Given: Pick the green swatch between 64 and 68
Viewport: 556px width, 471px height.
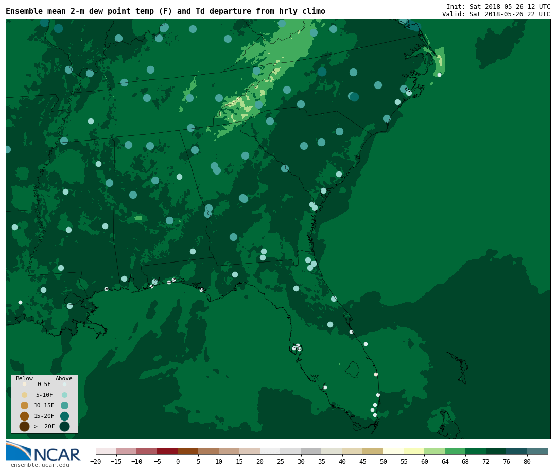Looking at the screenshot, I should [456, 451].
